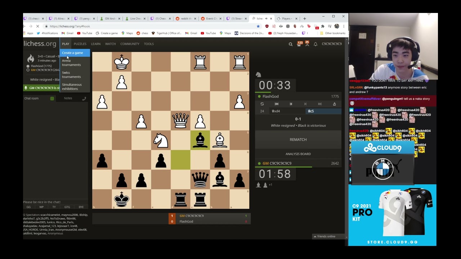Viewport: 461px width, 259px height.
Task: Jump to first move of the game
Action: pyautogui.click(x=277, y=104)
